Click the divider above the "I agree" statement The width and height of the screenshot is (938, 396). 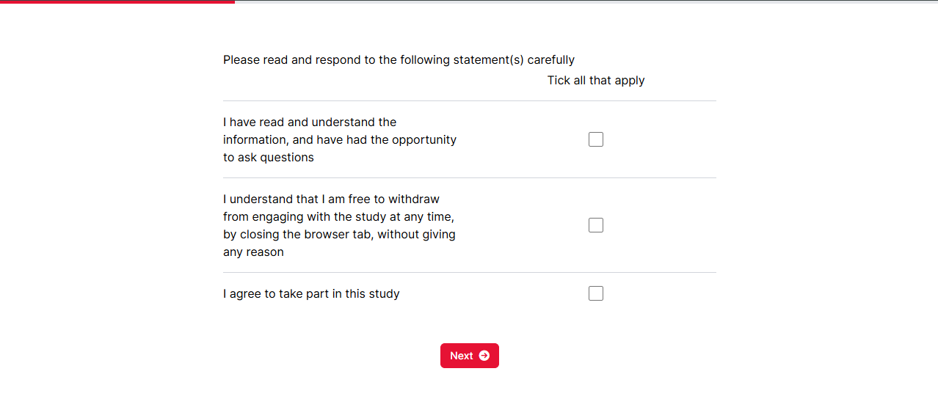[x=470, y=272]
